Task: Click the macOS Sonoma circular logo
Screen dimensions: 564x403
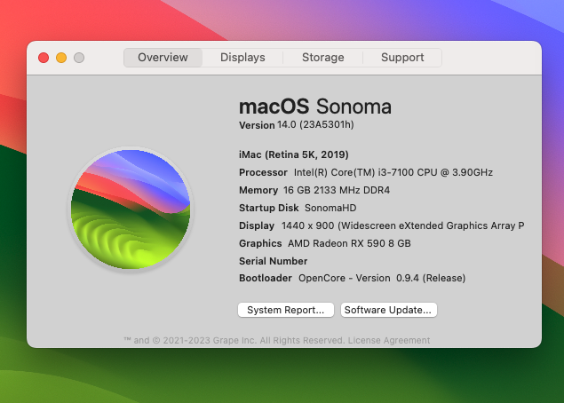Action: (131, 209)
